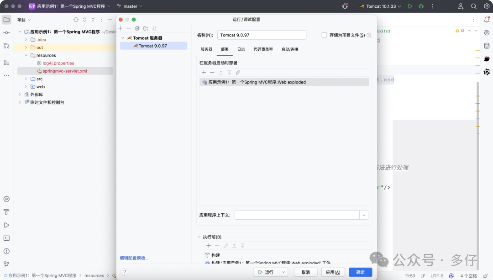Sort configurations alphabetically icon
The image size is (493, 280).
click(154, 28)
